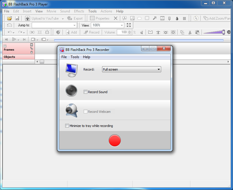The width and height of the screenshot is (233, 190).
Task: Click the monitor icon in Recorder
Action: pyautogui.click(x=72, y=70)
